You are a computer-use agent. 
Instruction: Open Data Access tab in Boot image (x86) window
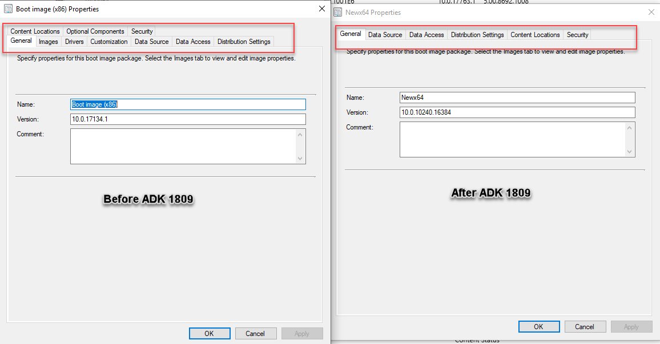pyautogui.click(x=193, y=42)
